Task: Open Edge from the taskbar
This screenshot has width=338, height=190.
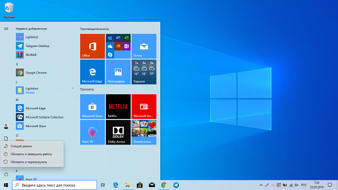Action: pos(115,185)
